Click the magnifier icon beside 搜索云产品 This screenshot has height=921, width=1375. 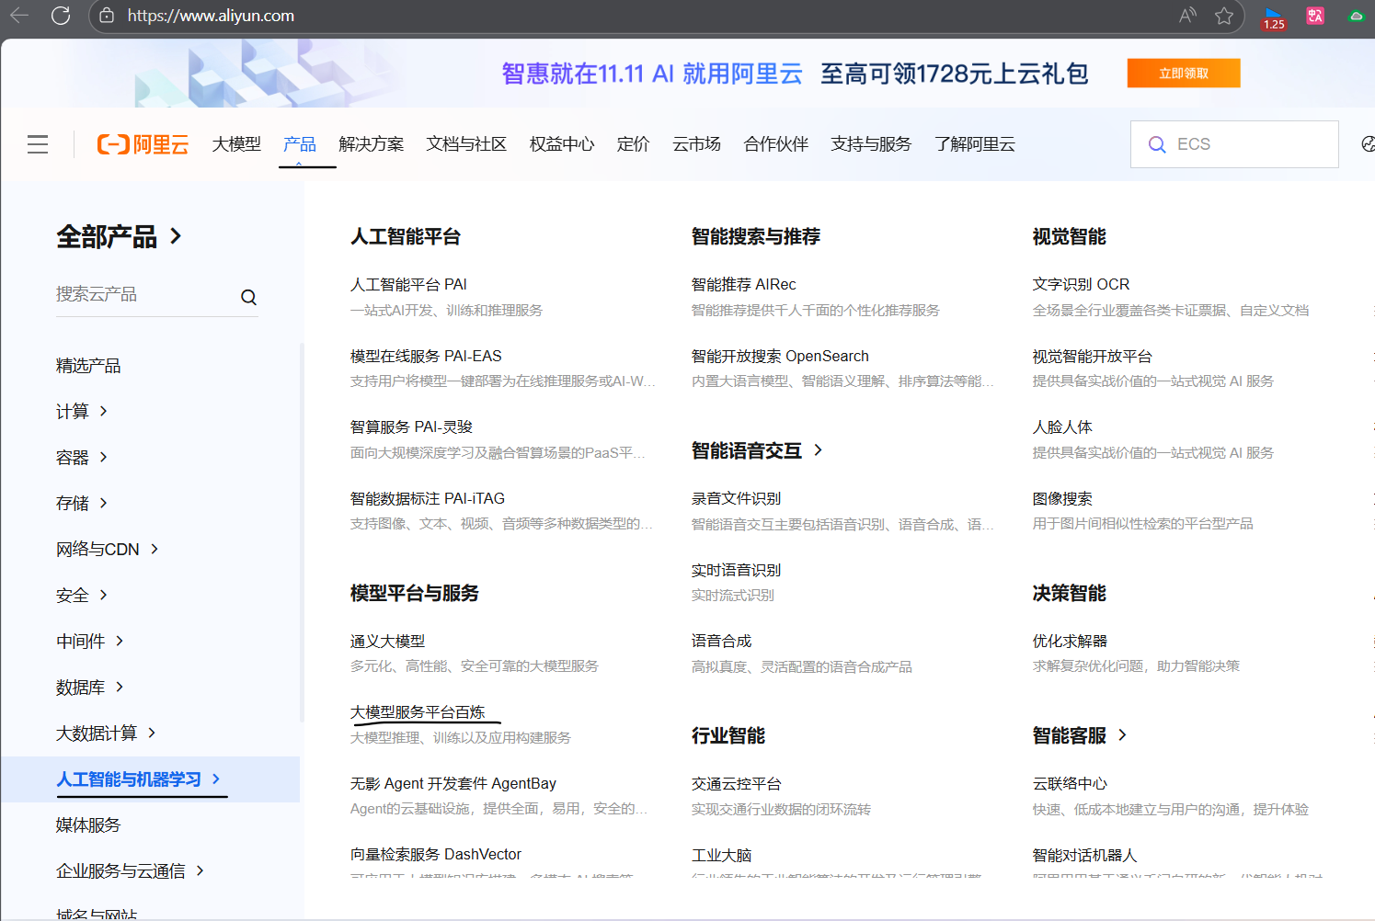coord(248,296)
